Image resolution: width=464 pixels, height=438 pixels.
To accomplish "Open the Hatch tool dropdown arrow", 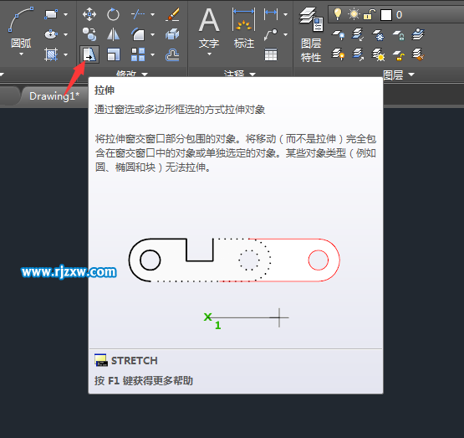I will [66, 54].
